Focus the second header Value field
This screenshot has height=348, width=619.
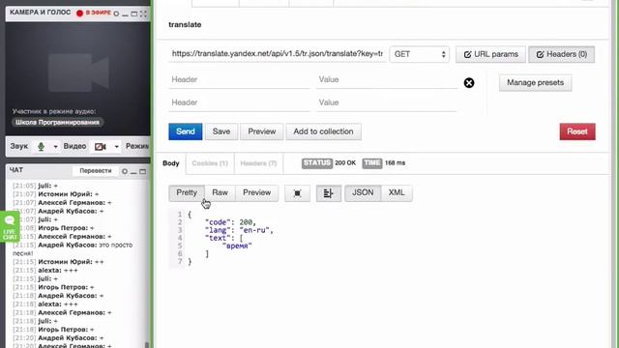pyautogui.click(x=387, y=102)
